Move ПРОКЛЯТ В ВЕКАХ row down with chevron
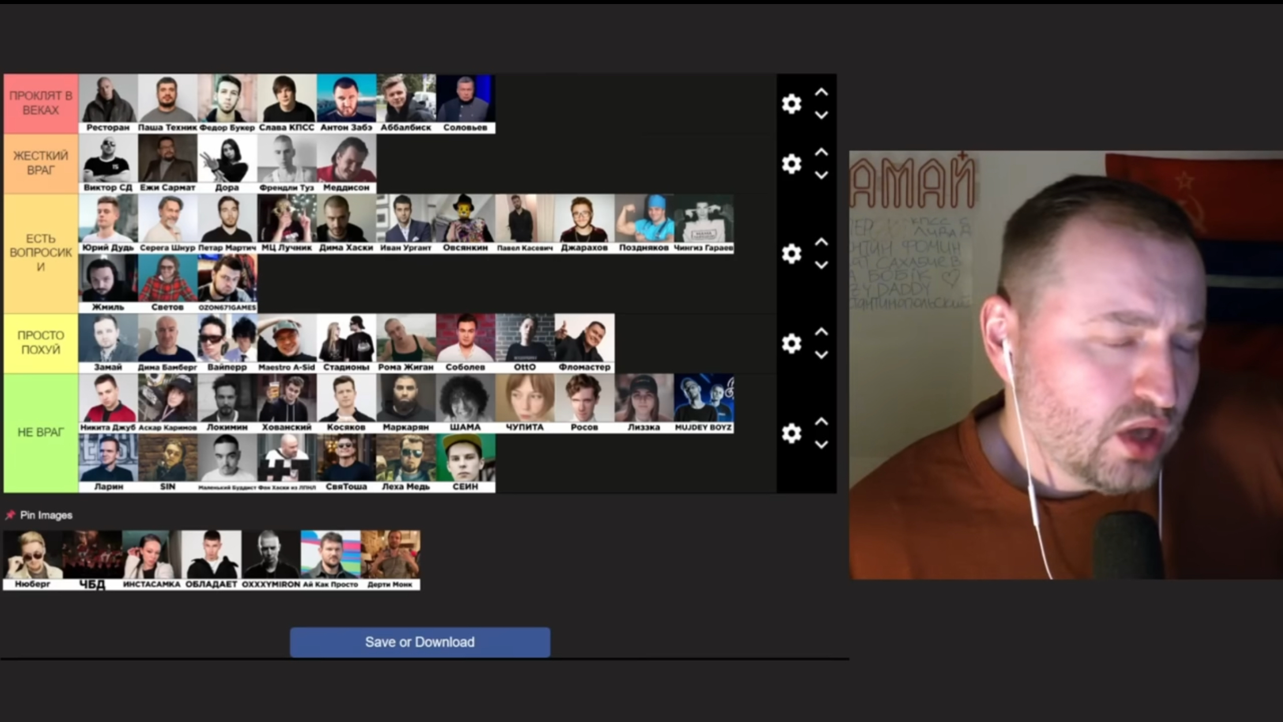 (x=821, y=115)
